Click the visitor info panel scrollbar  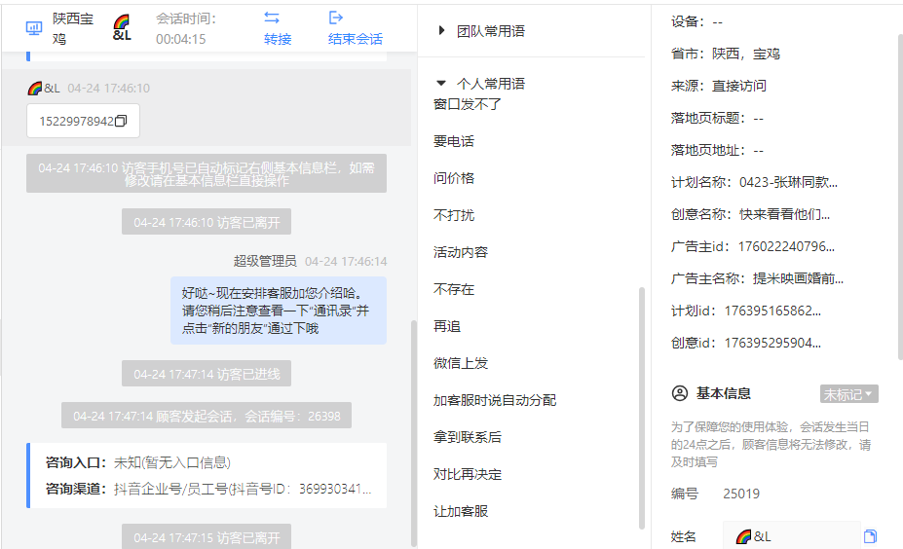point(899,197)
